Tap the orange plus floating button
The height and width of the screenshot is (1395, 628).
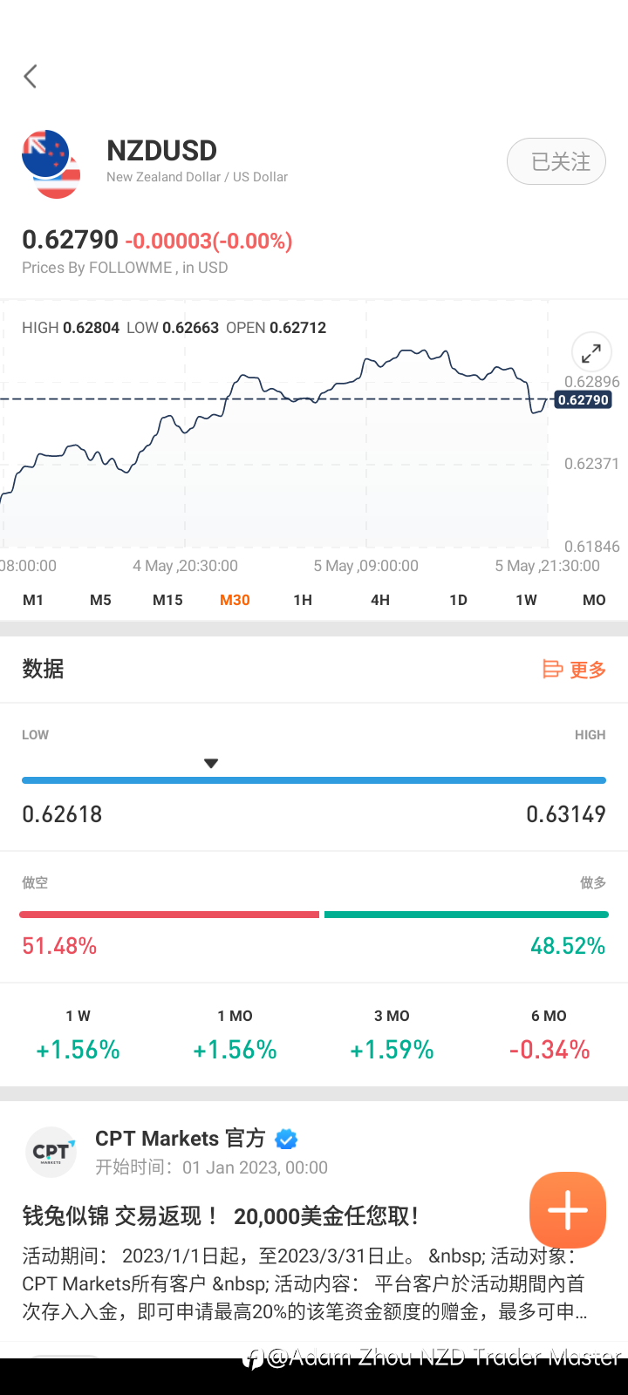[x=567, y=1210]
